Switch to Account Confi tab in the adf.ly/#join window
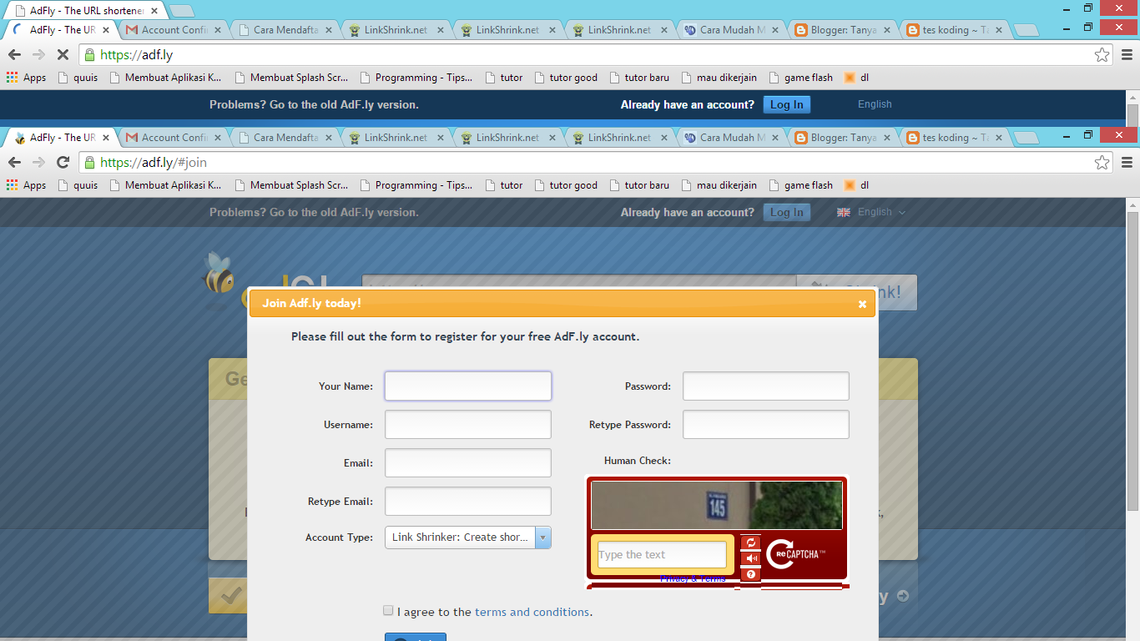 [x=174, y=138]
